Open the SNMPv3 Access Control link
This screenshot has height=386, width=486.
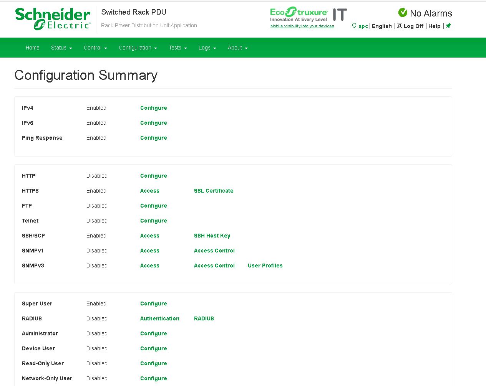[x=214, y=266]
